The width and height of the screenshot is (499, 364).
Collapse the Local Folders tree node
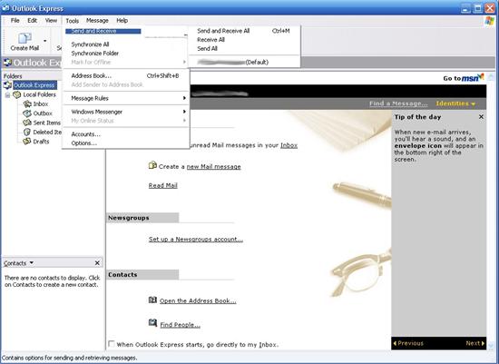point(7,95)
